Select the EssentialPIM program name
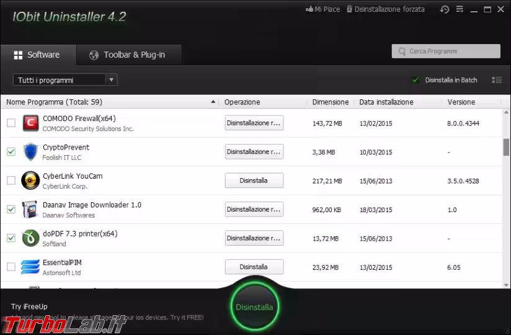The height and width of the screenshot is (335, 511). (62, 262)
